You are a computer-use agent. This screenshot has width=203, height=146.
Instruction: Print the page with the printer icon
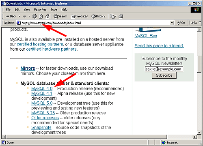point(121,16)
